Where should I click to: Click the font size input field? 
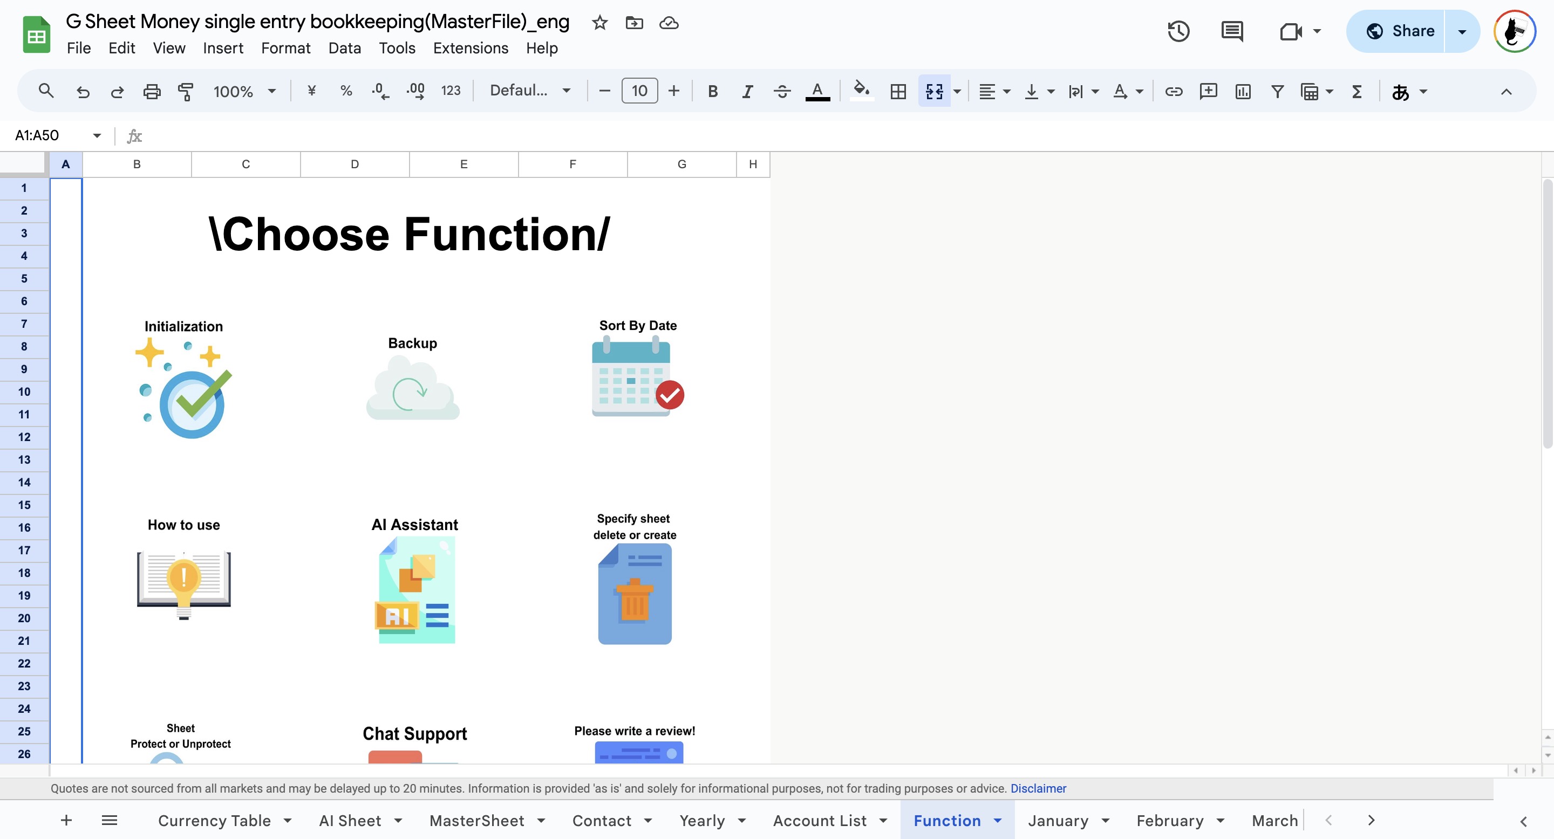pyautogui.click(x=639, y=91)
